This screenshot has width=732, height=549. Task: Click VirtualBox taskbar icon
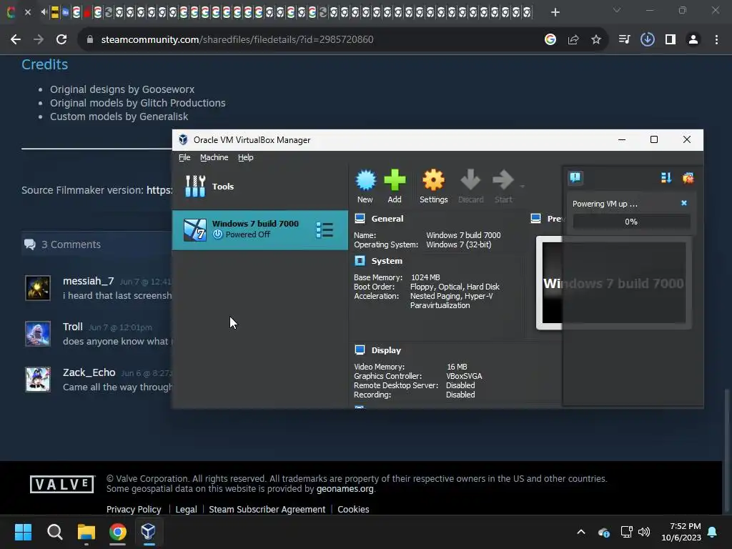[149, 532]
